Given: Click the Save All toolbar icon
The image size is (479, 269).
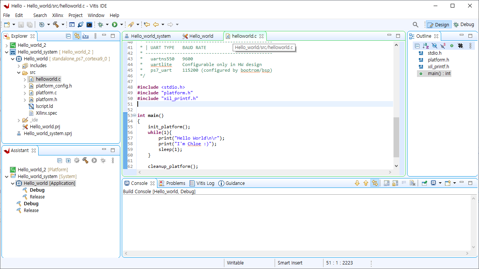Looking at the screenshot, I should click(x=29, y=25).
